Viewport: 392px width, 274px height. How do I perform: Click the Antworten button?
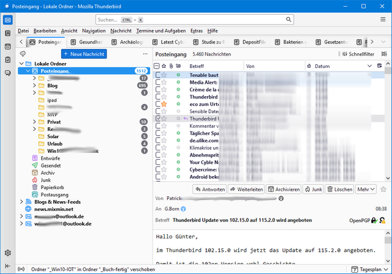[209, 190]
